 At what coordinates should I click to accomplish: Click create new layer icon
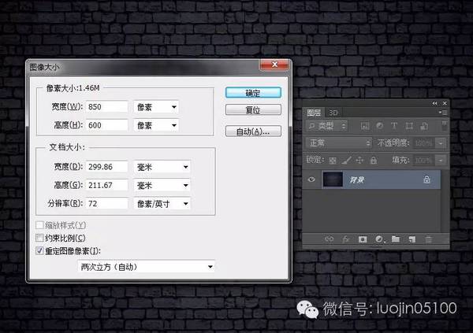click(x=412, y=239)
